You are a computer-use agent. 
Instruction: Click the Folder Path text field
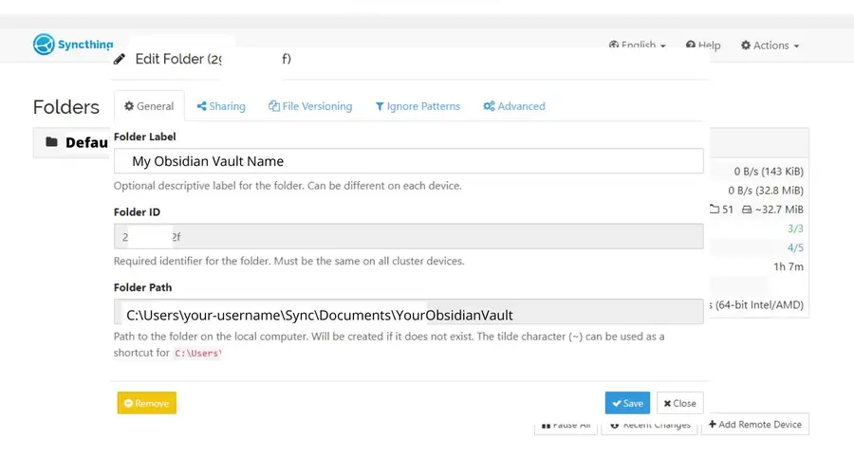click(408, 313)
